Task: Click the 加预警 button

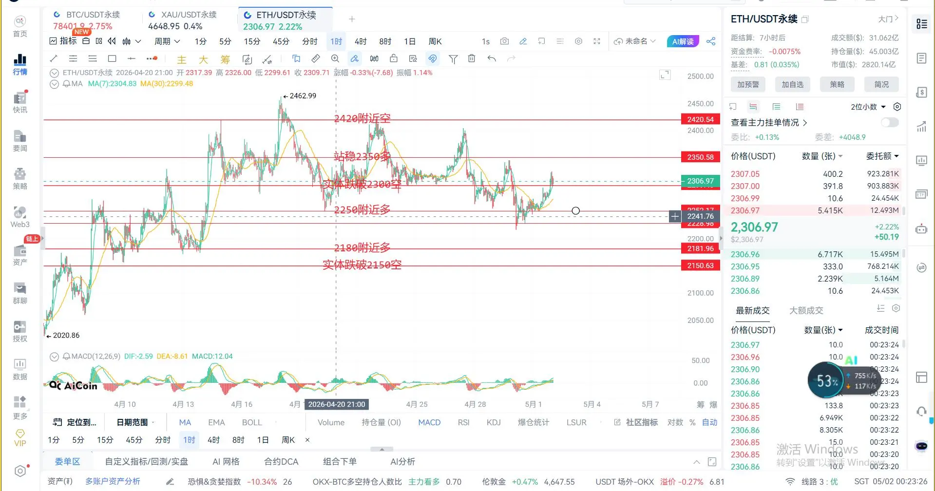Action: (748, 84)
